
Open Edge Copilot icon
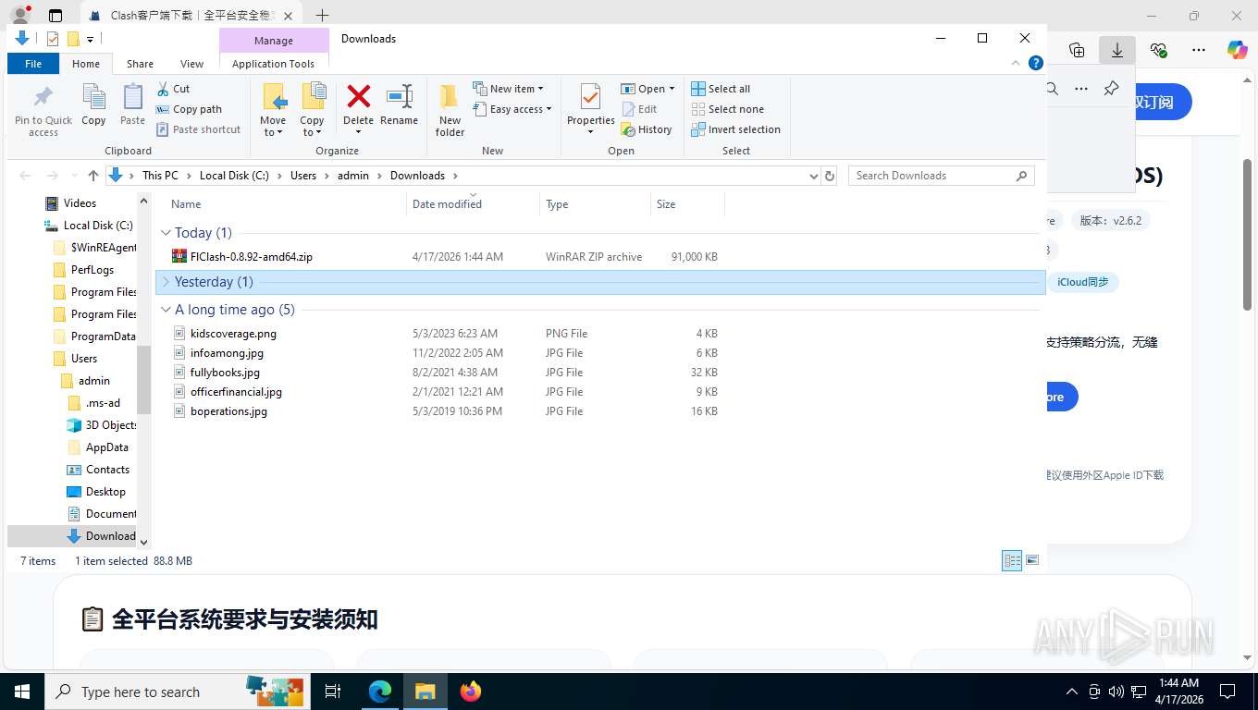coord(1237,50)
